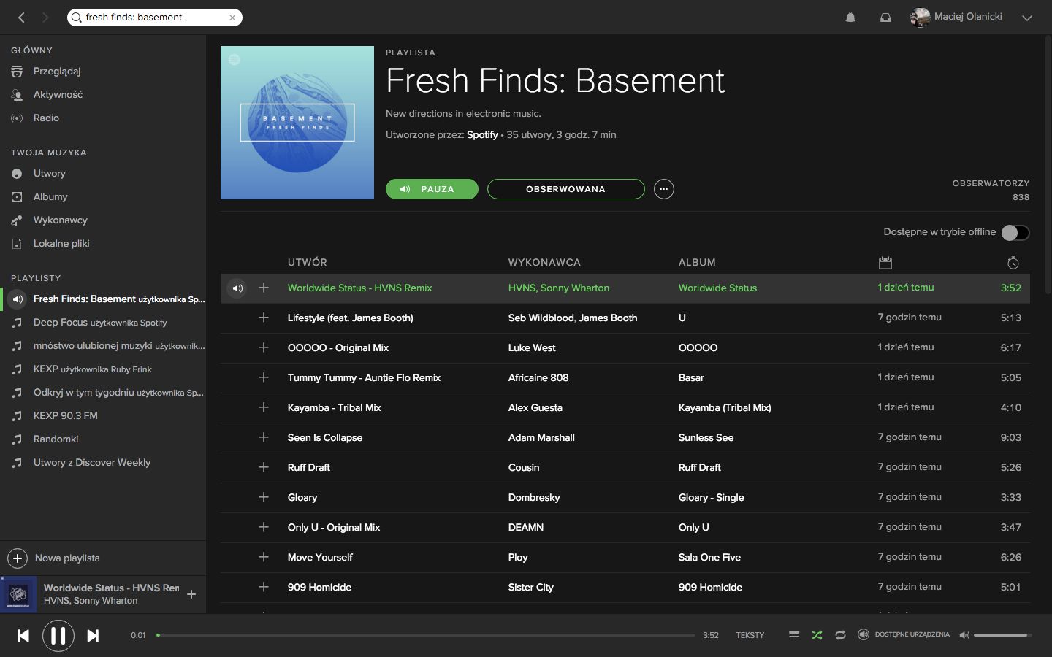Toggle repeat mode
This screenshot has width=1052, height=657.
coord(840,635)
